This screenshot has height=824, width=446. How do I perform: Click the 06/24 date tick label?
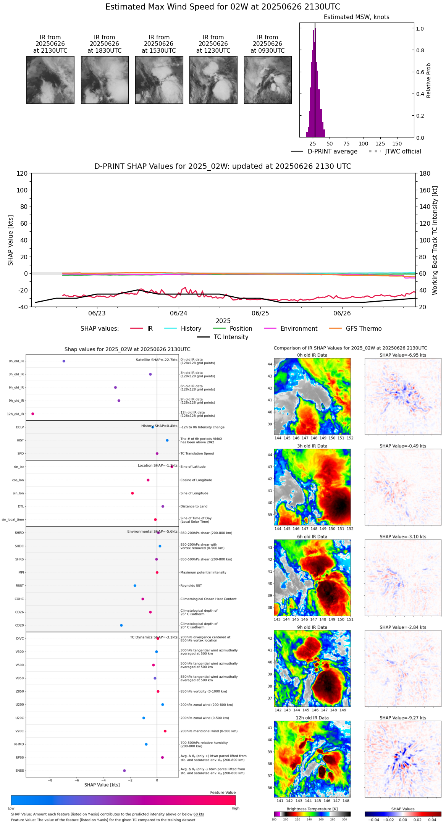pos(179,313)
